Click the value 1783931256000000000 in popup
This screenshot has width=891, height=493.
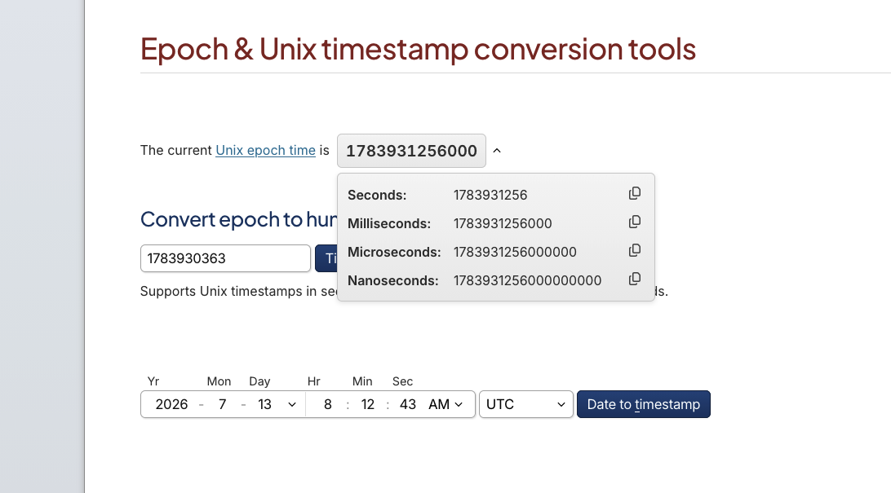coord(527,281)
